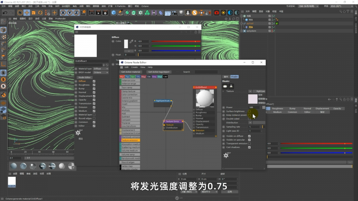
Task: Click the Undo arrow in the toolbar
Action: 4,13
